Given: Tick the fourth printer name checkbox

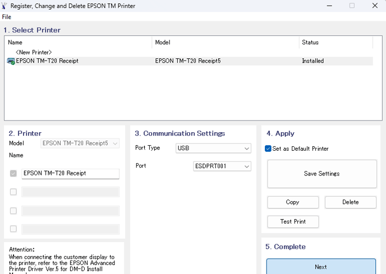Looking at the screenshot, I should point(13,229).
